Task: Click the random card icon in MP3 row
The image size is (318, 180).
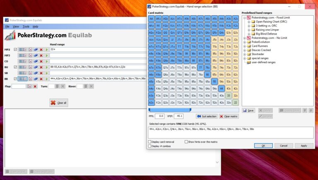Action: coord(30,55)
